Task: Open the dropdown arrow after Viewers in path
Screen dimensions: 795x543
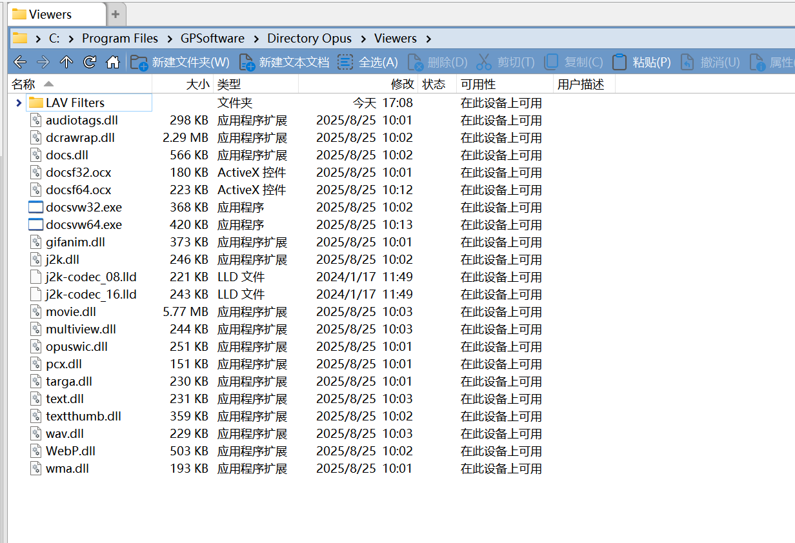Action: (x=428, y=39)
